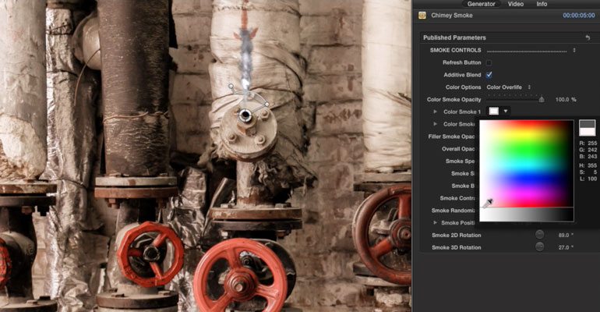Click the Color Smoke 1 swatch dropdown arrow
The height and width of the screenshot is (312, 600).
505,112
